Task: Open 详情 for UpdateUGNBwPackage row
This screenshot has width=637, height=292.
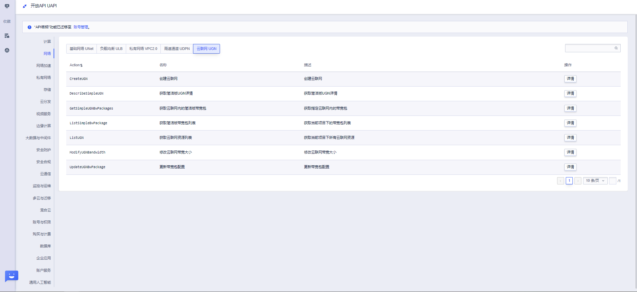Action: pyautogui.click(x=570, y=167)
